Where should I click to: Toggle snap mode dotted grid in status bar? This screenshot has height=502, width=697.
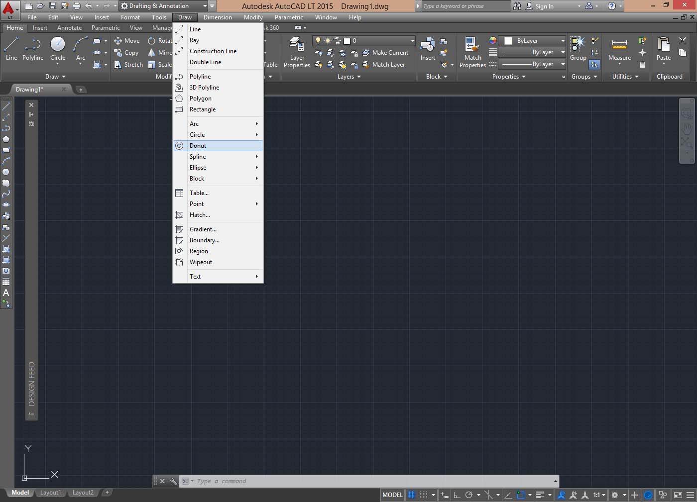423,495
